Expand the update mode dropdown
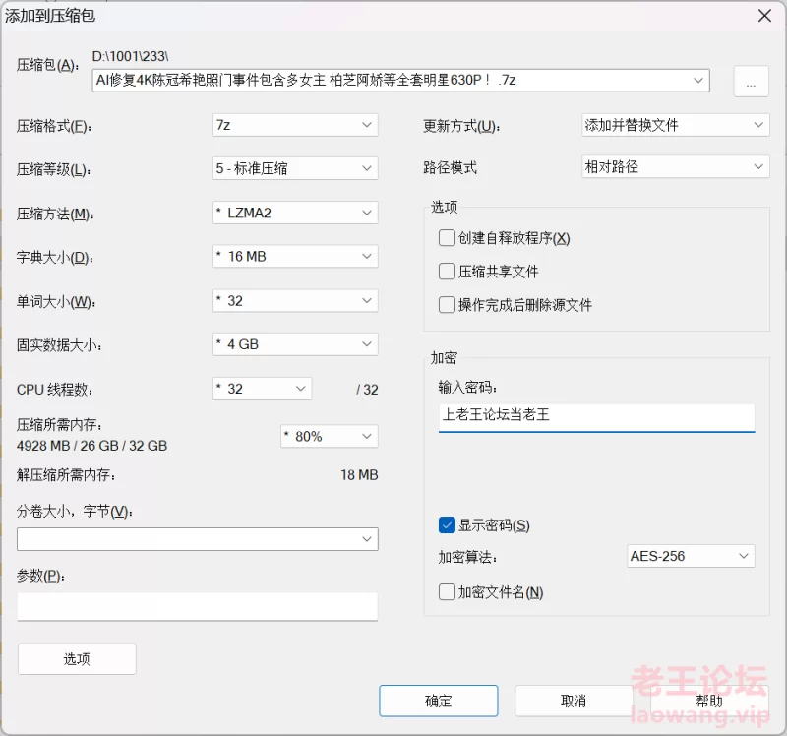 click(675, 125)
